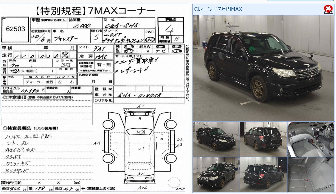Open the rear seats interior thumbnail

(311, 175)
